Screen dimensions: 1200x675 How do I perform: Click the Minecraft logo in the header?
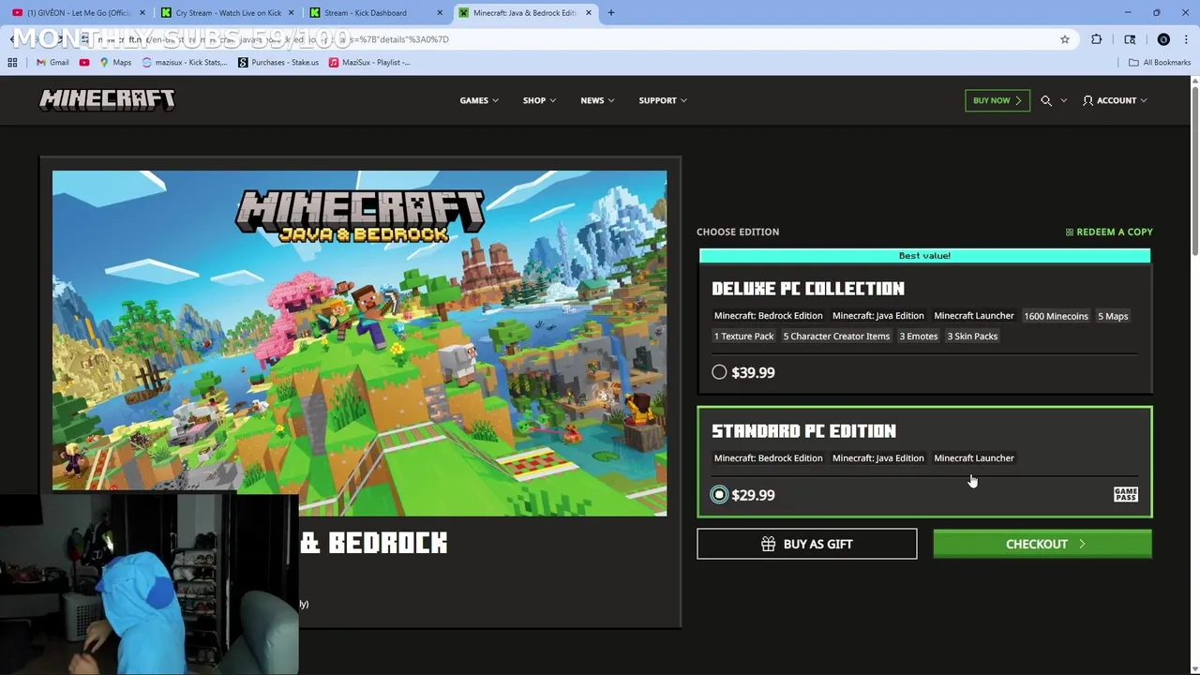107,100
